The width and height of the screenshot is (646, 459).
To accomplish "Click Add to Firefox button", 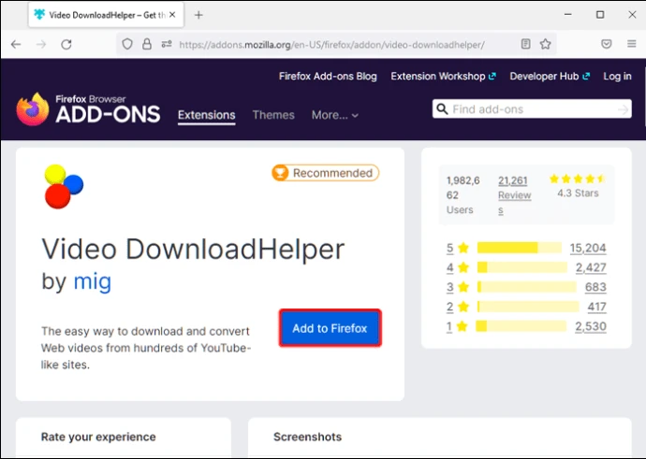I will click(x=330, y=328).
